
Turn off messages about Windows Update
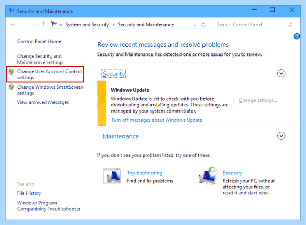(x=157, y=120)
